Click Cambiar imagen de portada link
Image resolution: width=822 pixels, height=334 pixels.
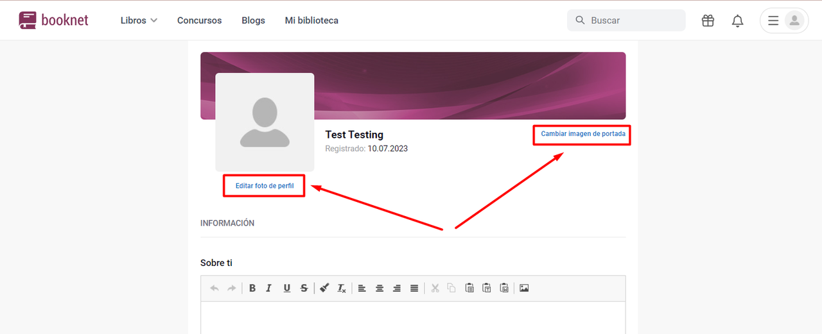583,134
